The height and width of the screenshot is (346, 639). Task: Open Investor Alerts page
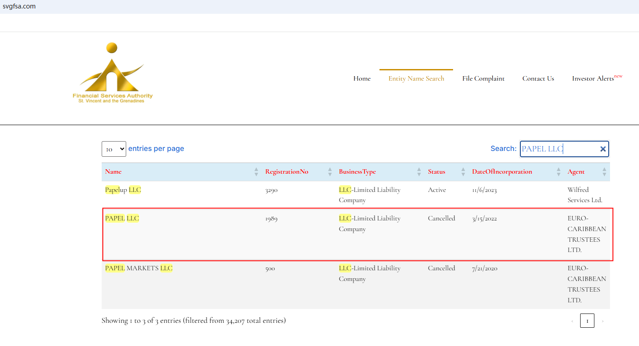[594, 78]
